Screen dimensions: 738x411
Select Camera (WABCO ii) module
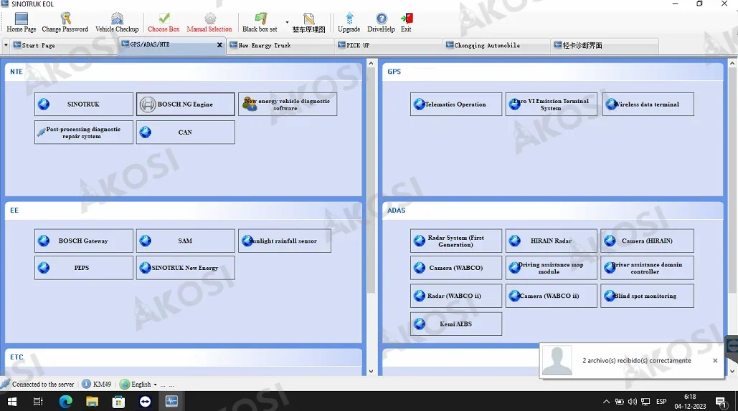click(x=551, y=296)
